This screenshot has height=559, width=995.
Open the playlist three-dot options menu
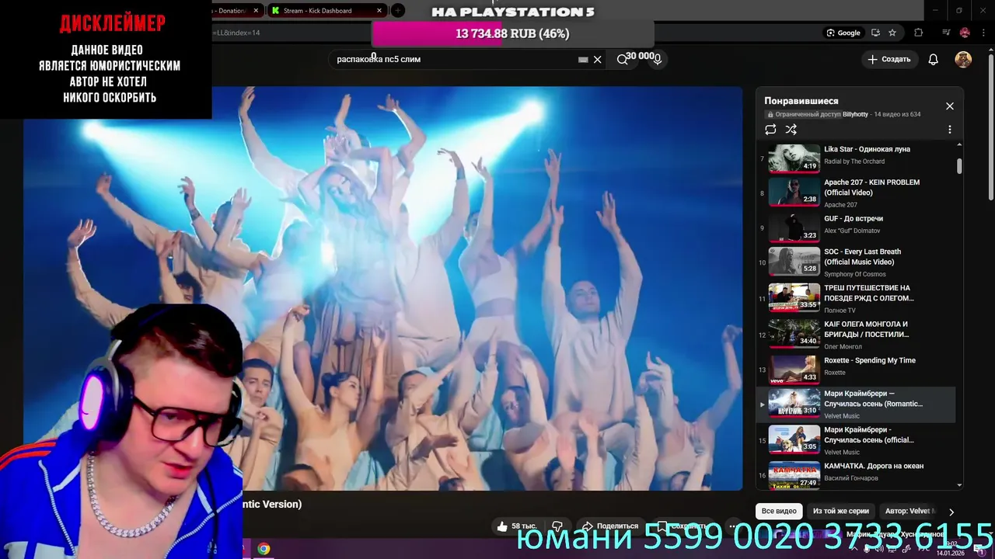pyautogui.click(x=949, y=130)
